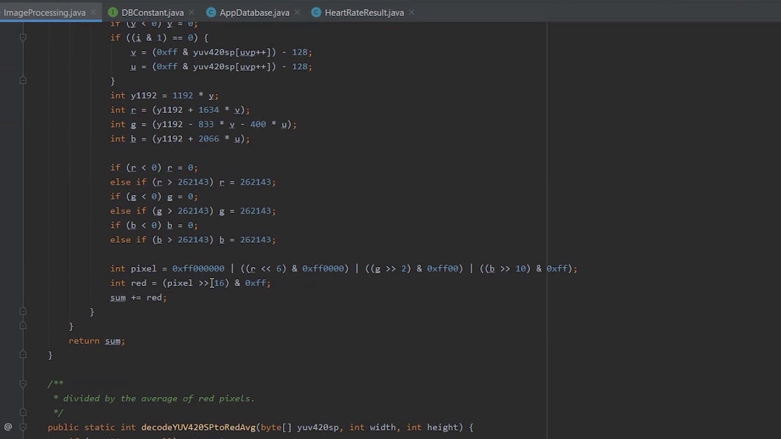
Task: Switch to the DBConstant.java tab
Action: click(153, 12)
